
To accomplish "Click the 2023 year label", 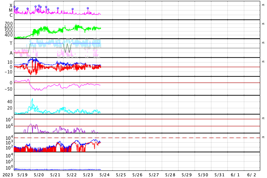I will (8, 175).
